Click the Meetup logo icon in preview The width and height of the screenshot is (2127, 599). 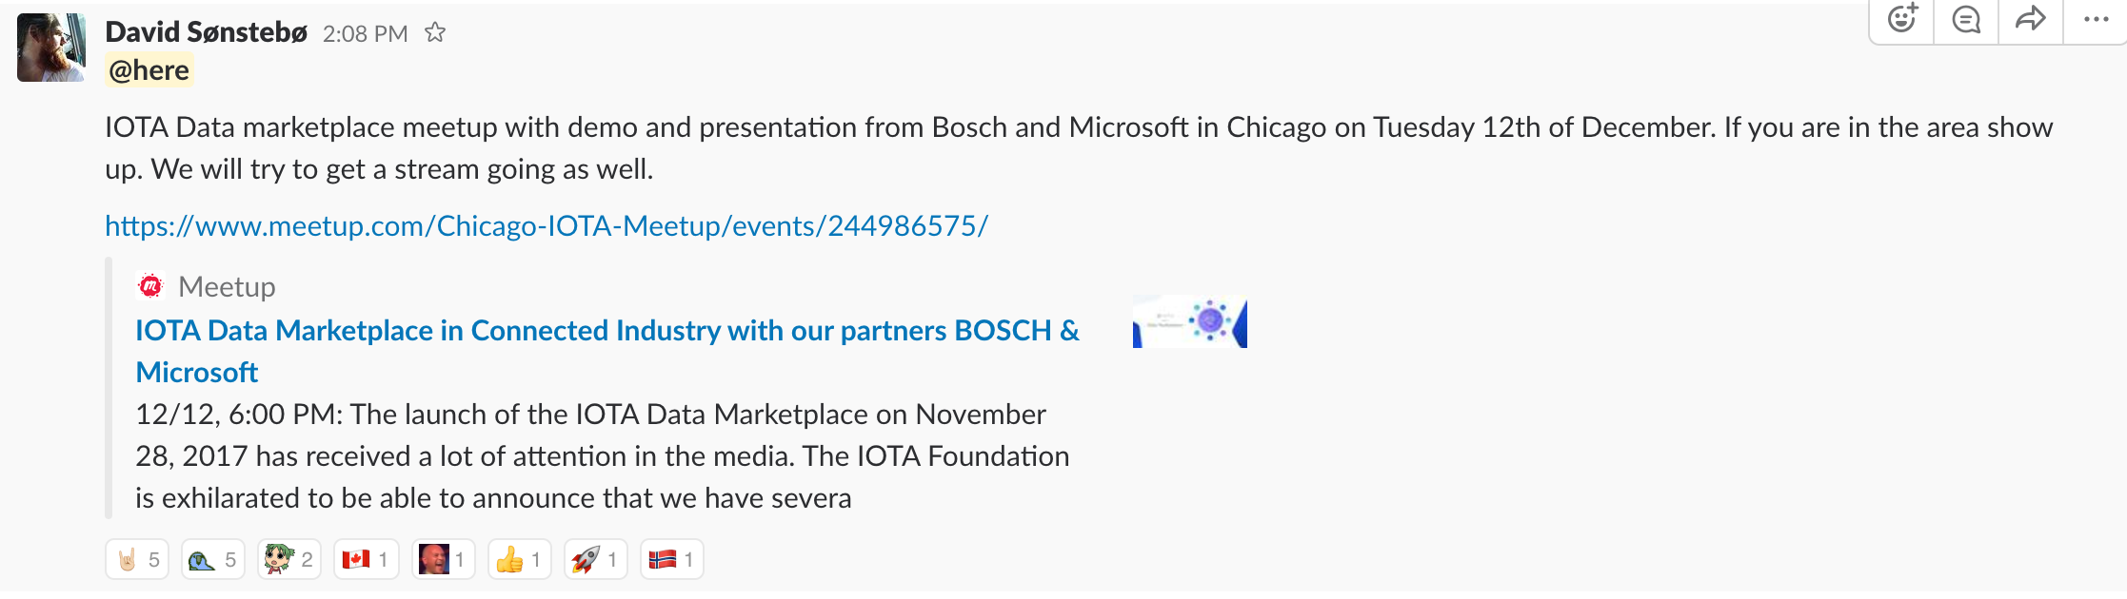click(x=150, y=285)
